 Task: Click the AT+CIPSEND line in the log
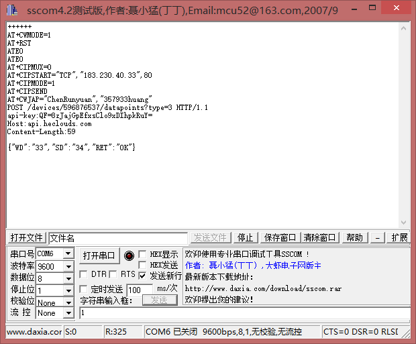click(x=27, y=91)
